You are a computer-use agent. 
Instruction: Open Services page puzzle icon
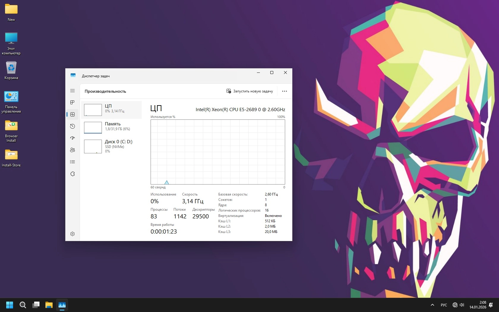coord(72,174)
